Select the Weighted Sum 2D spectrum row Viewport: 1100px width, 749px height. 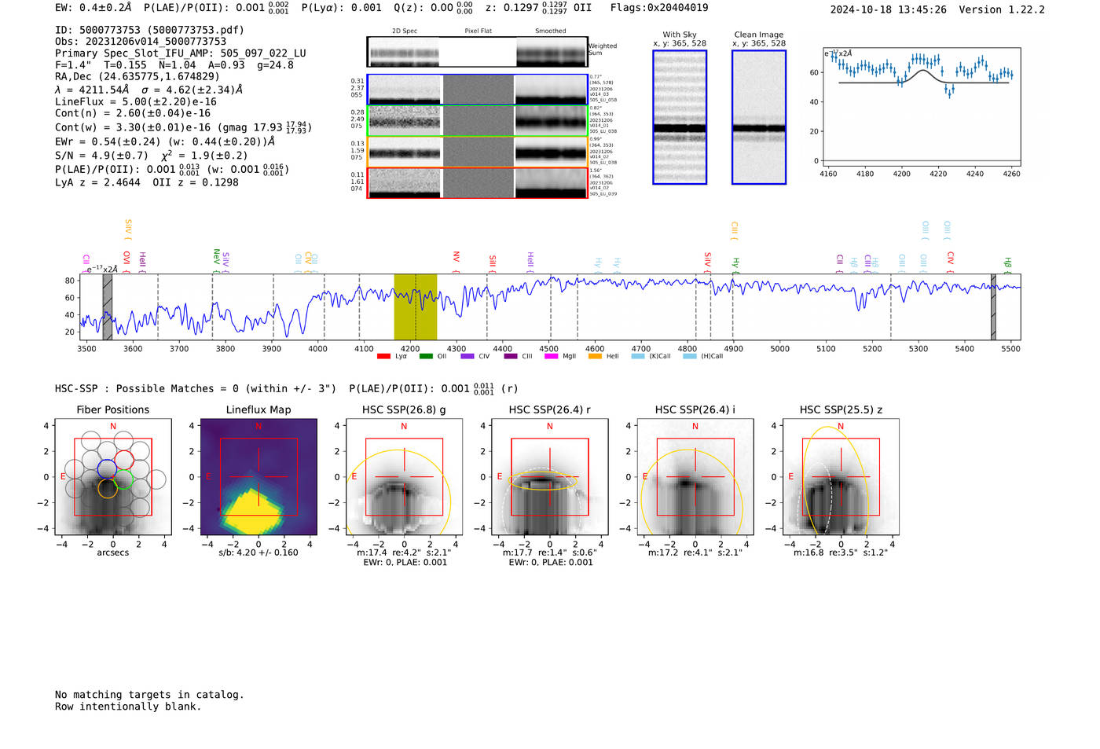point(477,52)
